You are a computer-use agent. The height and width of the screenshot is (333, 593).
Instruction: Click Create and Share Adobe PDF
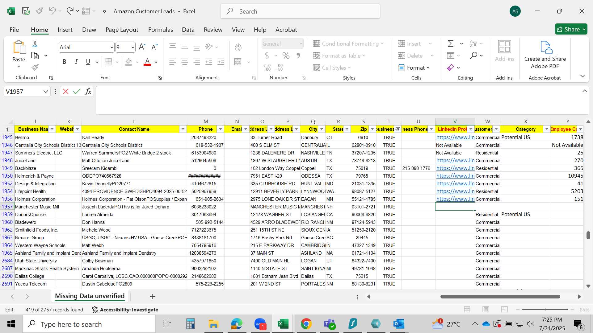(x=545, y=55)
